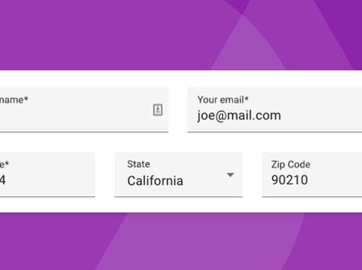Screen dimensions: 362x270
Task: Click the Zip Code label
Action: tap(291, 164)
